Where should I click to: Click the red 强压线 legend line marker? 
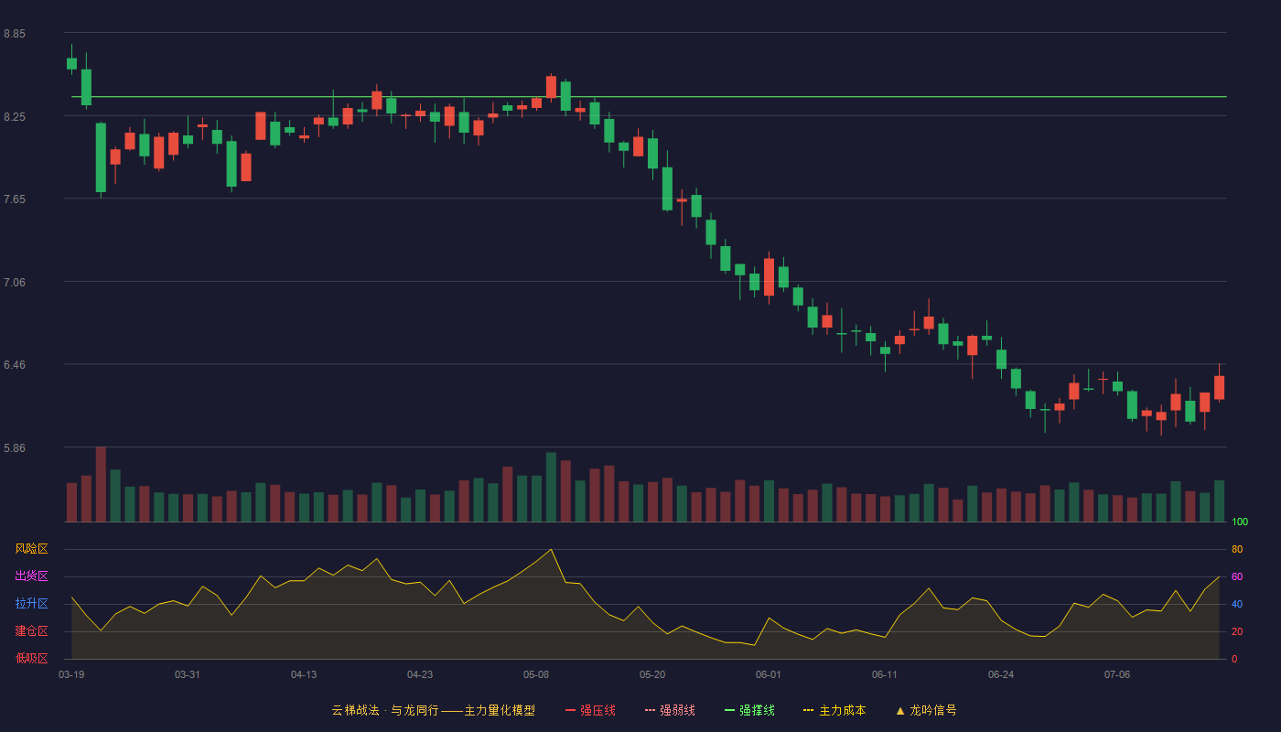click(x=570, y=710)
